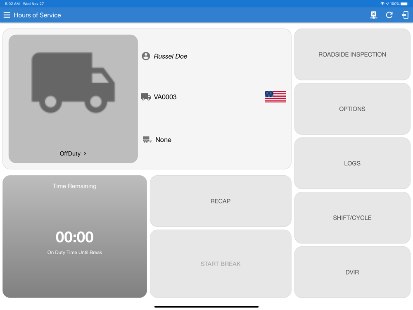Screen dimensions: 413x310
Task: Open the Shift/Cycle view
Action: (x=352, y=218)
